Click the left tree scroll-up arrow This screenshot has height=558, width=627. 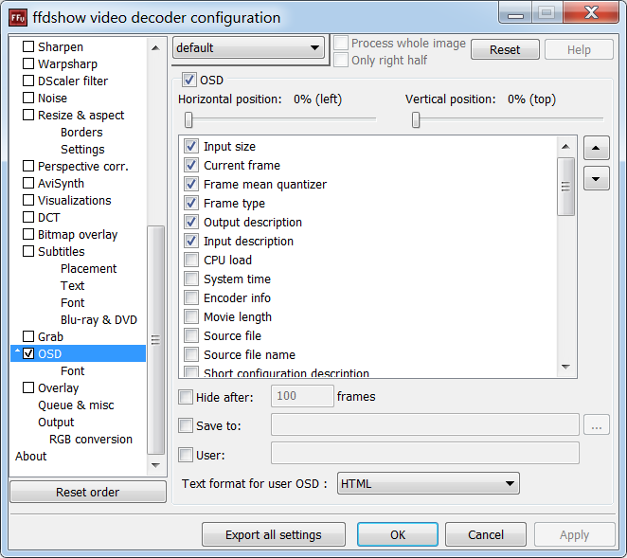coord(155,48)
